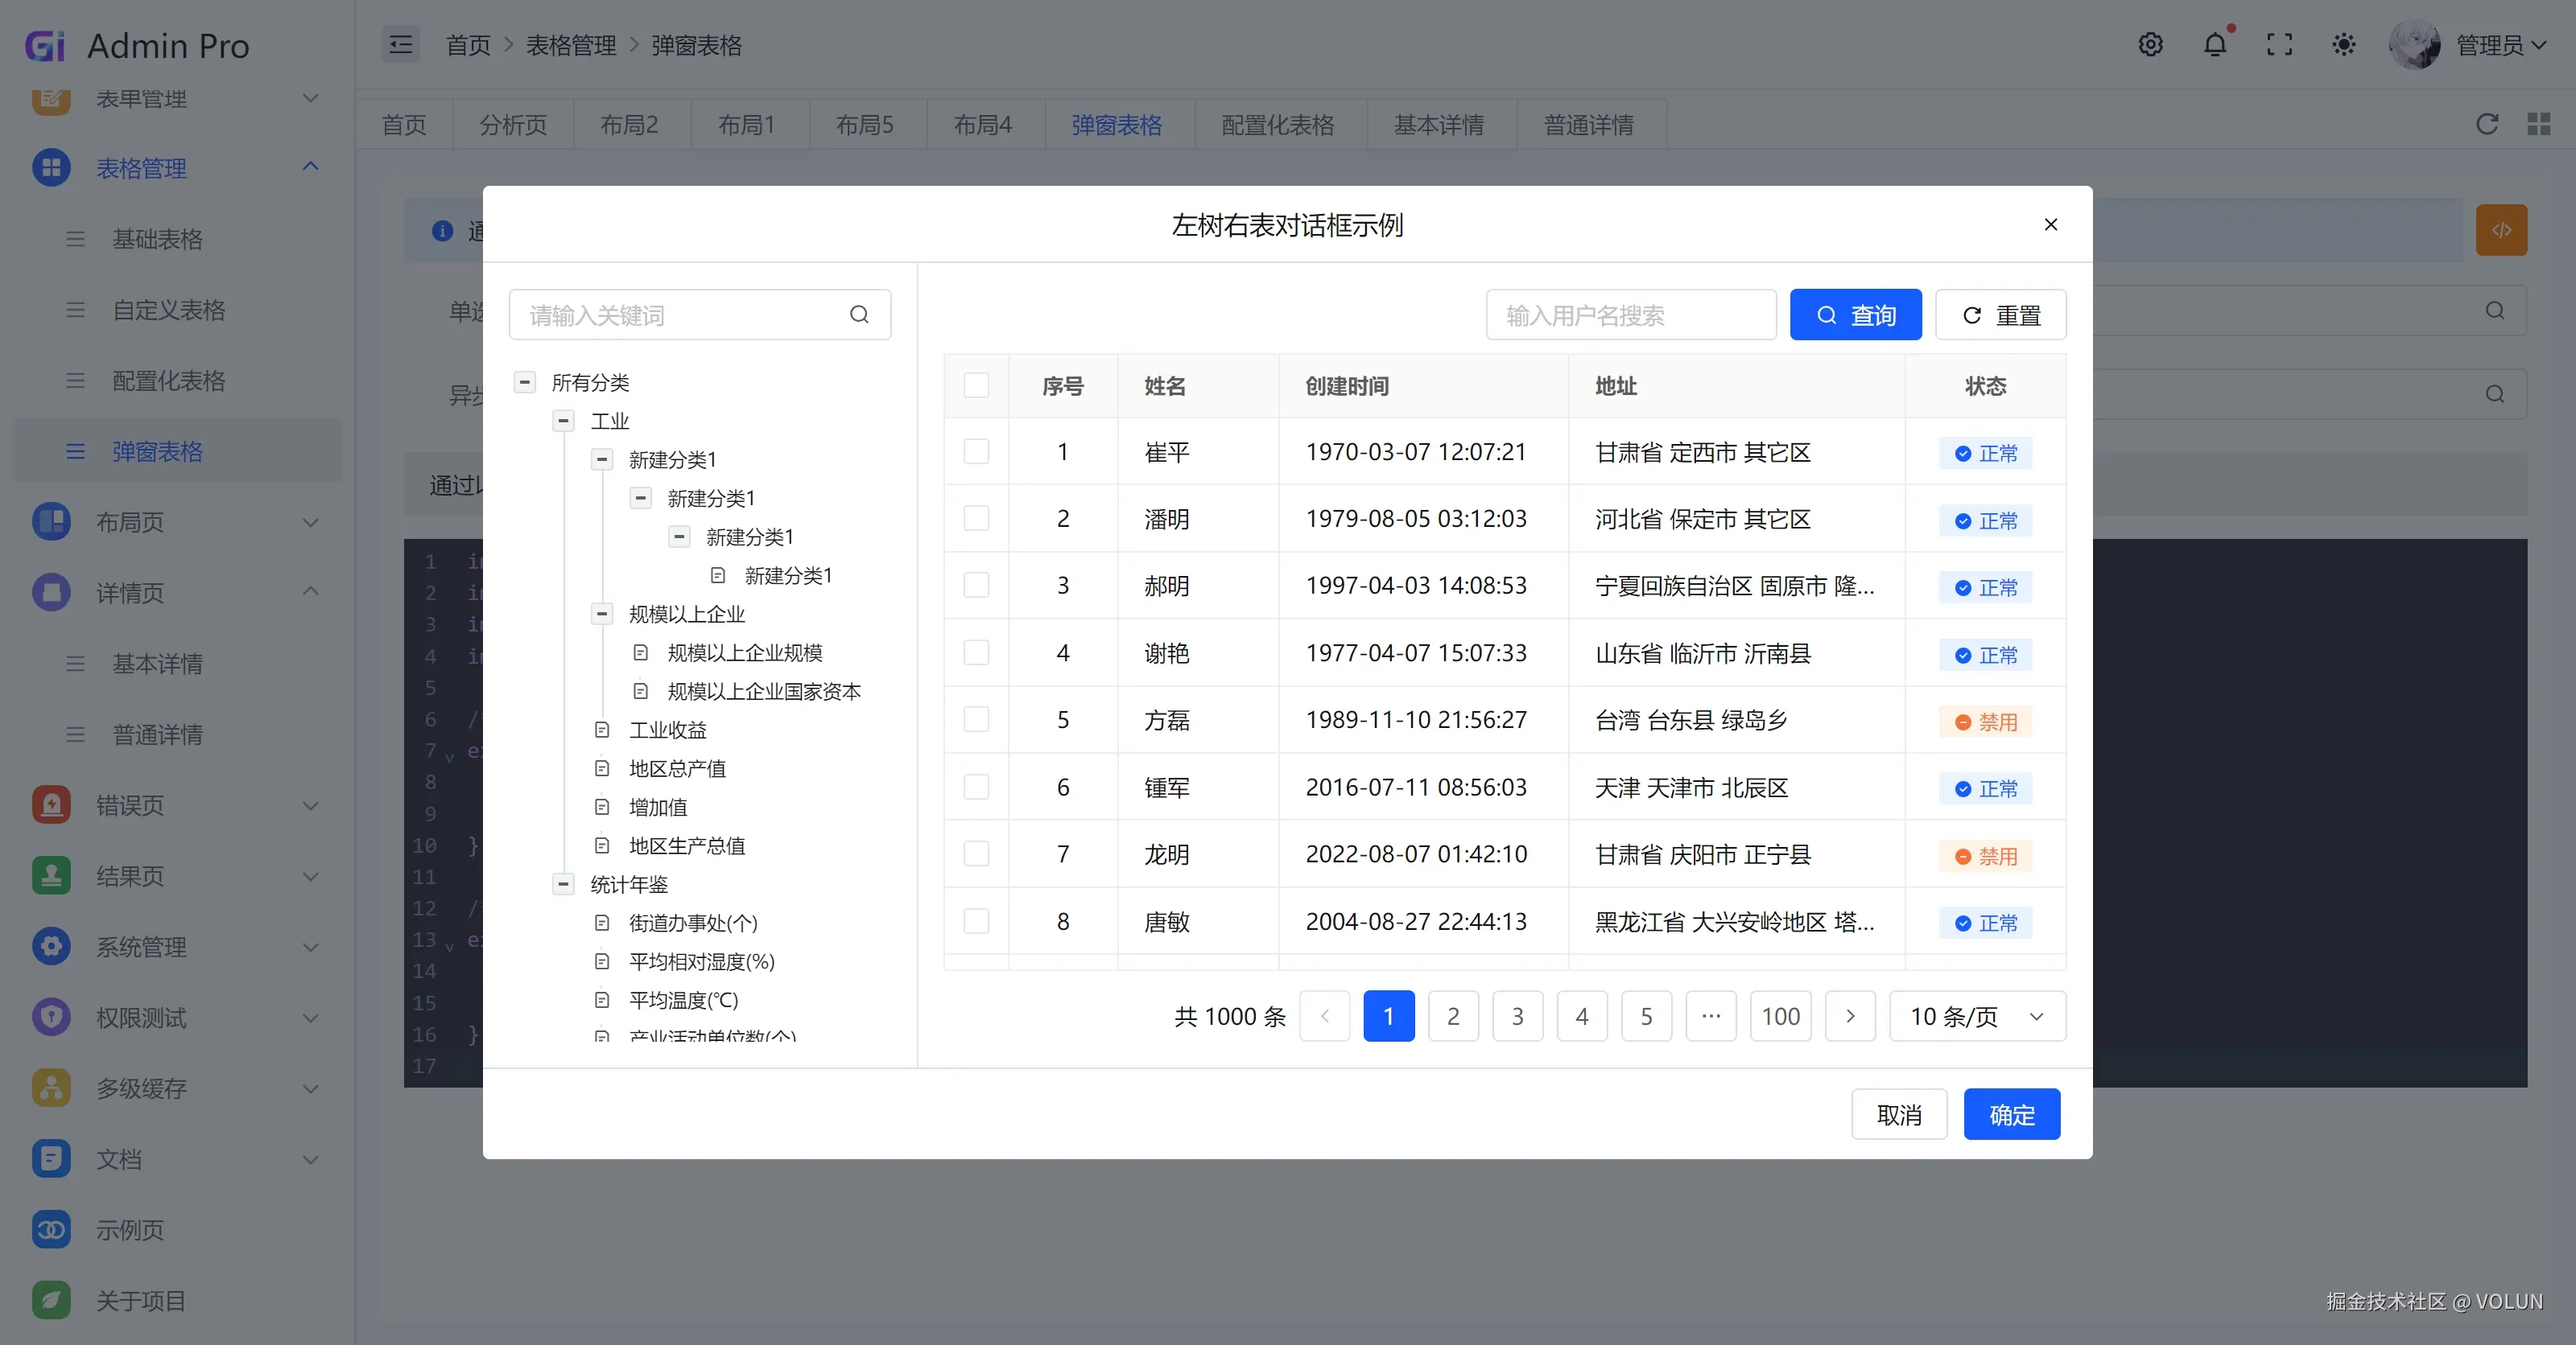Viewport: 2576px width, 1345px height.
Task: Open the notification bell
Action: 2215,45
